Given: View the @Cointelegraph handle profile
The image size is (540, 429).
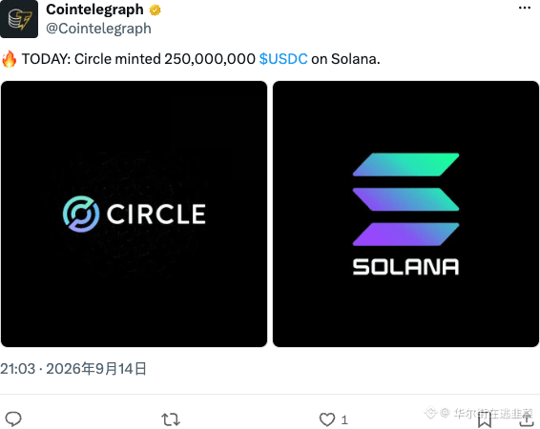Looking at the screenshot, I should [x=98, y=29].
